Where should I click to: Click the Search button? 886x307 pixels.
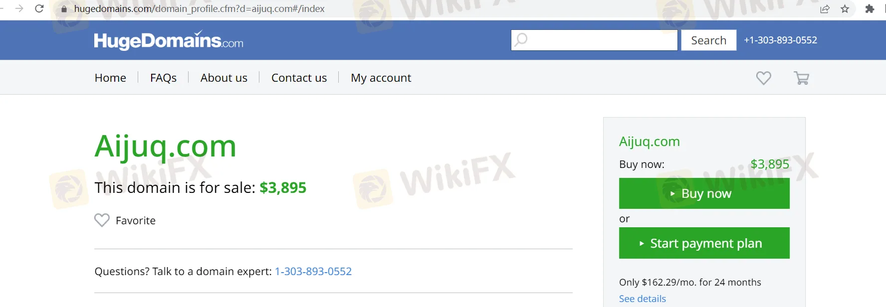(709, 40)
